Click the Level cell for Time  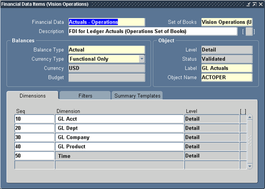(212, 156)
